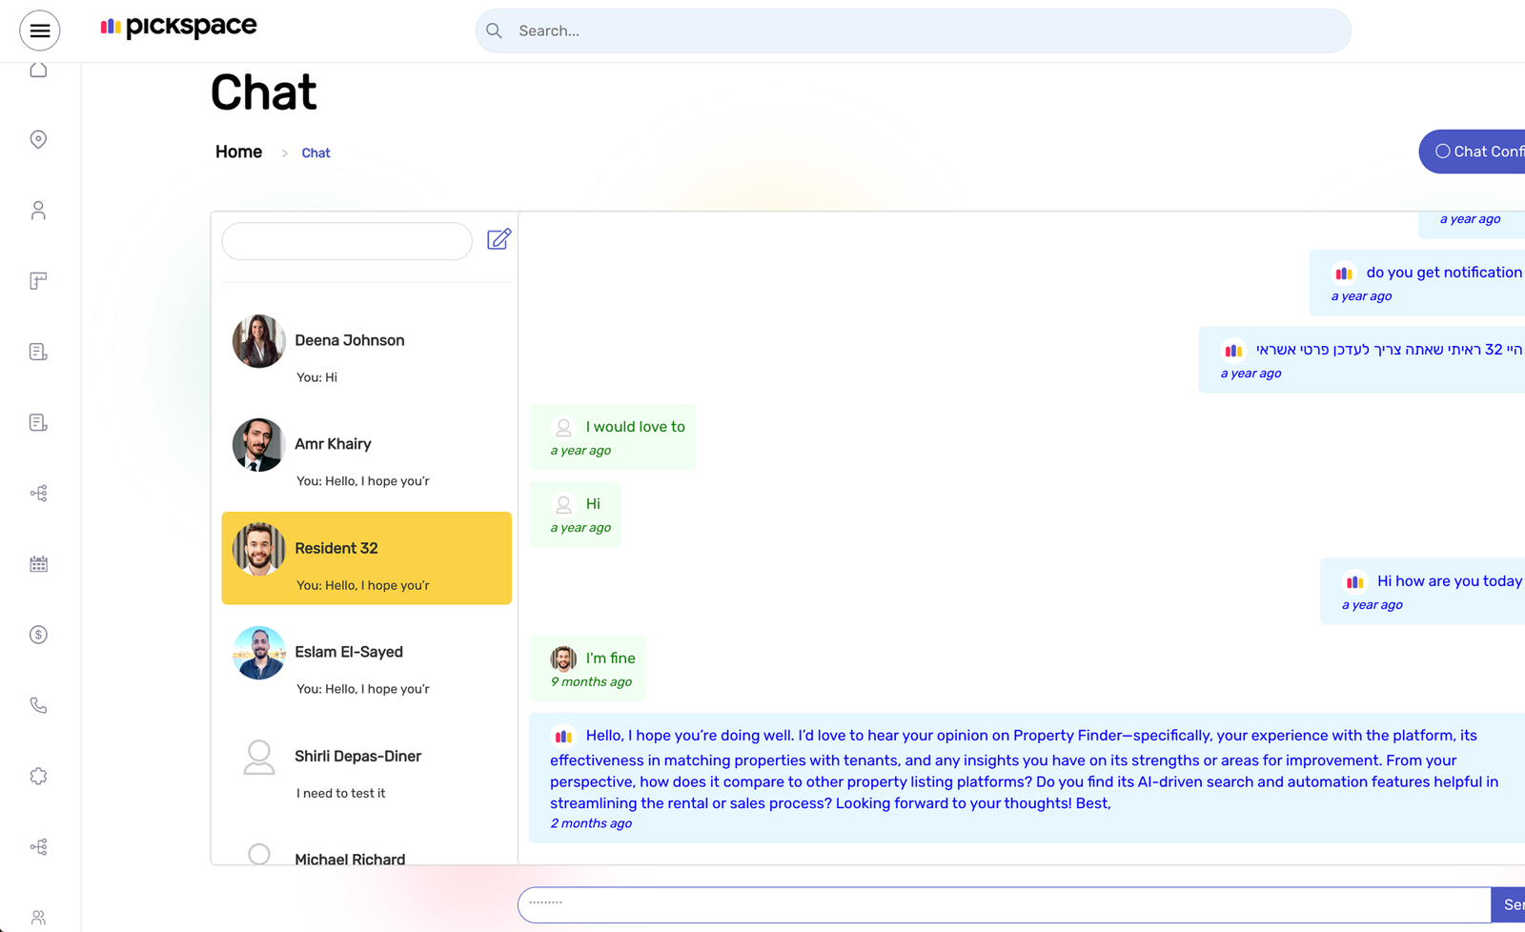Go to Home breadcrumb link
Viewport: 1525px width, 932px height.
click(238, 152)
